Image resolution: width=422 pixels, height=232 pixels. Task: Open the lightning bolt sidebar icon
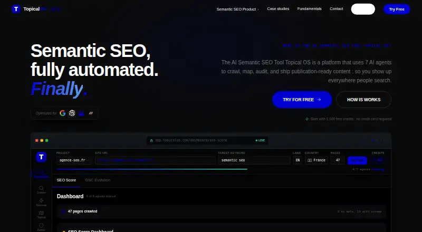point(41,202)
